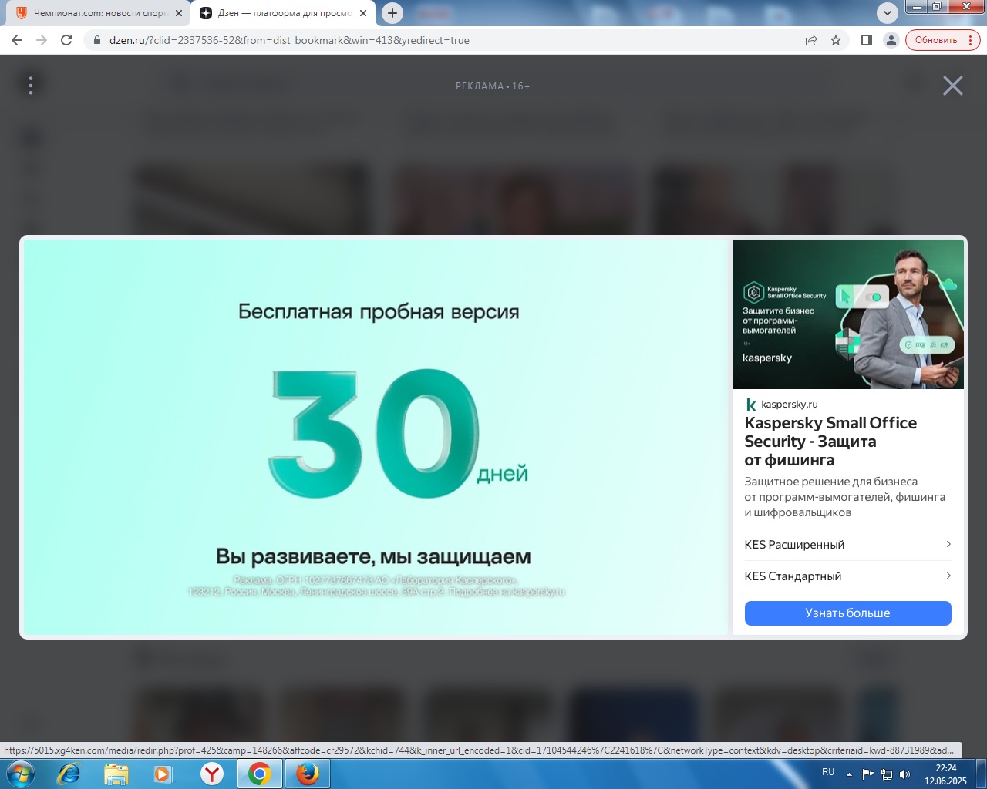Bookmark this page with star icon

pos(836,40)
